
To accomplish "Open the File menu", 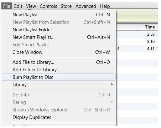I will pyautogui.click(x=7, y=6).
